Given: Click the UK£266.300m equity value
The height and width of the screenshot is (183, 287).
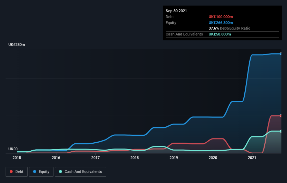Looking at the screenshot, I should (221, 23).
